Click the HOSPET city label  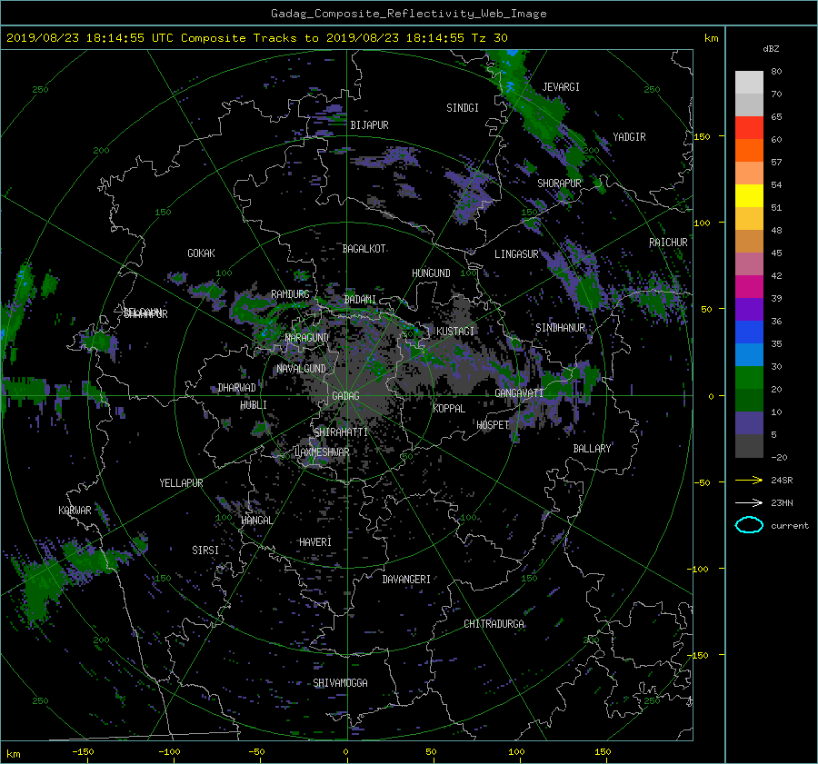(493, 425)
